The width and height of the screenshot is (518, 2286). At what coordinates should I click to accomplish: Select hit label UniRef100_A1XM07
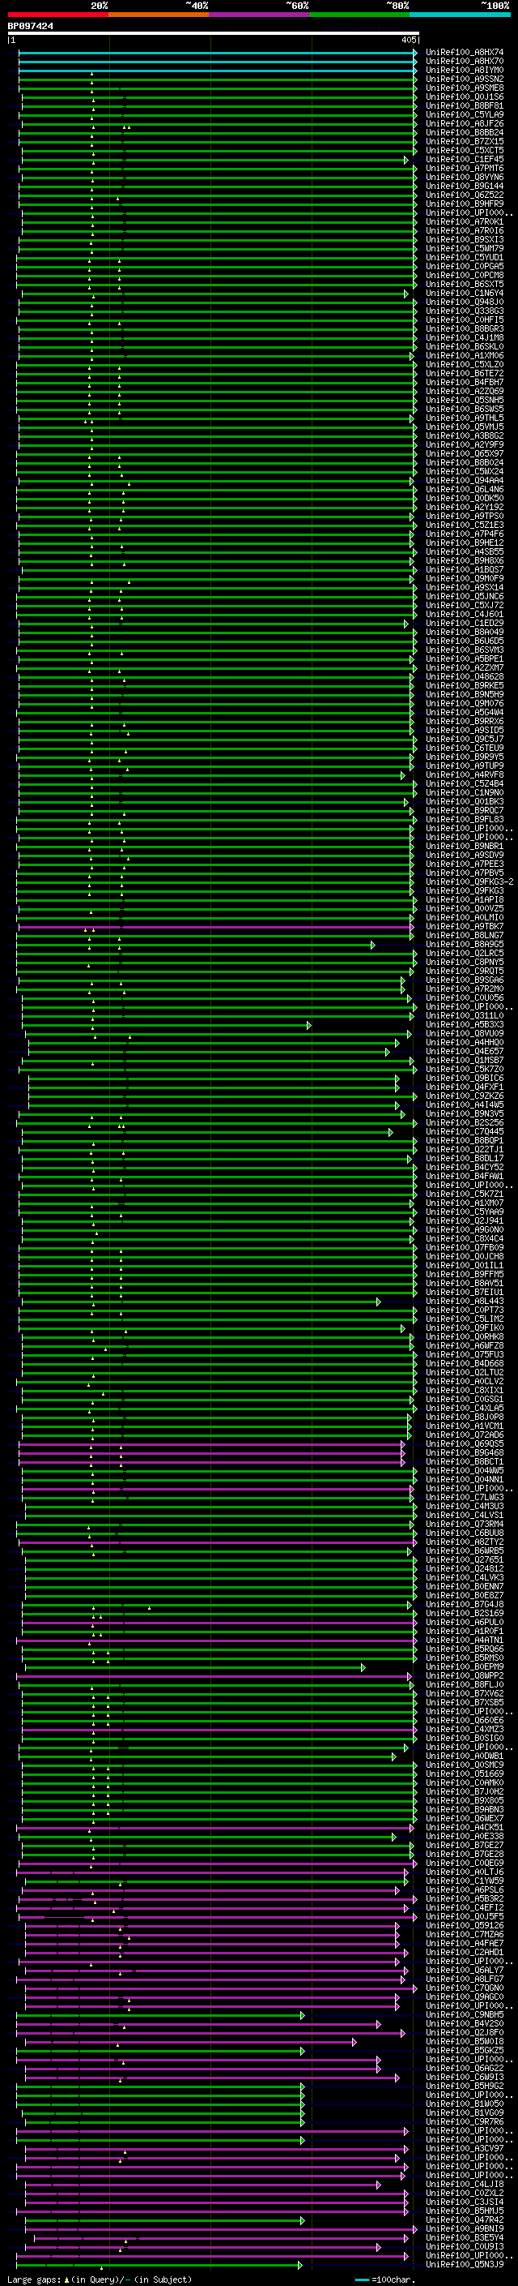(465, 1203)
